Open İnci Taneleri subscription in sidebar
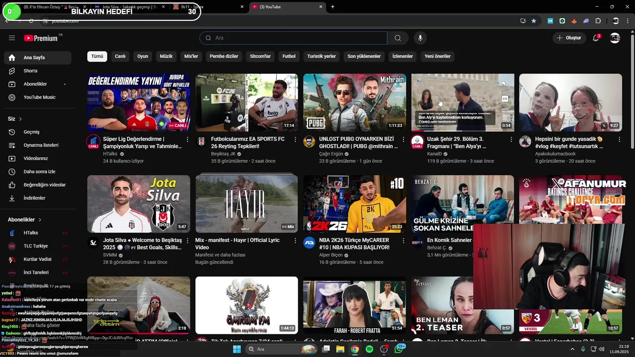This screenshot has height=357, width=635. (x=38, y=272)
